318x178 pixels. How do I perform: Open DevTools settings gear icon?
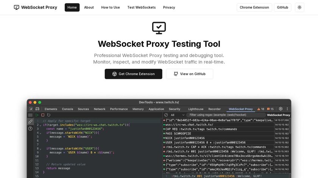281,109
